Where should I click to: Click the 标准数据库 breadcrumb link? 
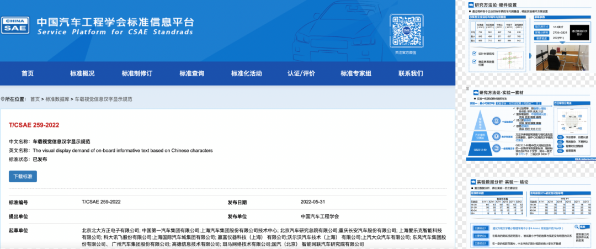pyautogui.click(x=57, y=99)
